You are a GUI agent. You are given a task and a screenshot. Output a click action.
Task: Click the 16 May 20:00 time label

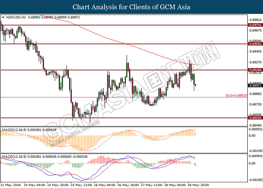click(x=128, y=185)
